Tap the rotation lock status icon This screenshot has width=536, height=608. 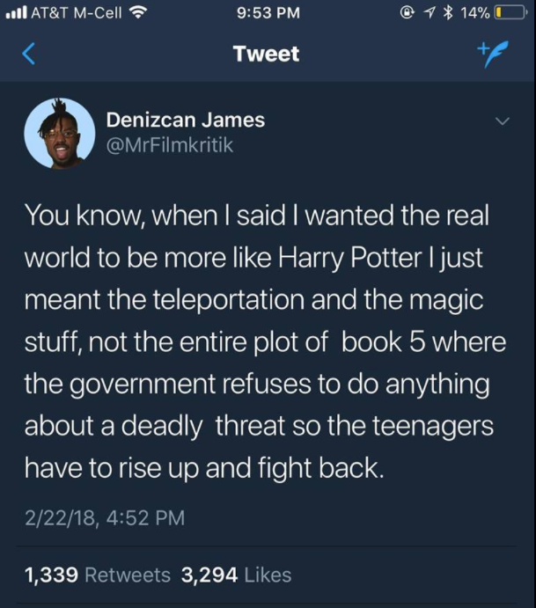[x=407, y=13]
